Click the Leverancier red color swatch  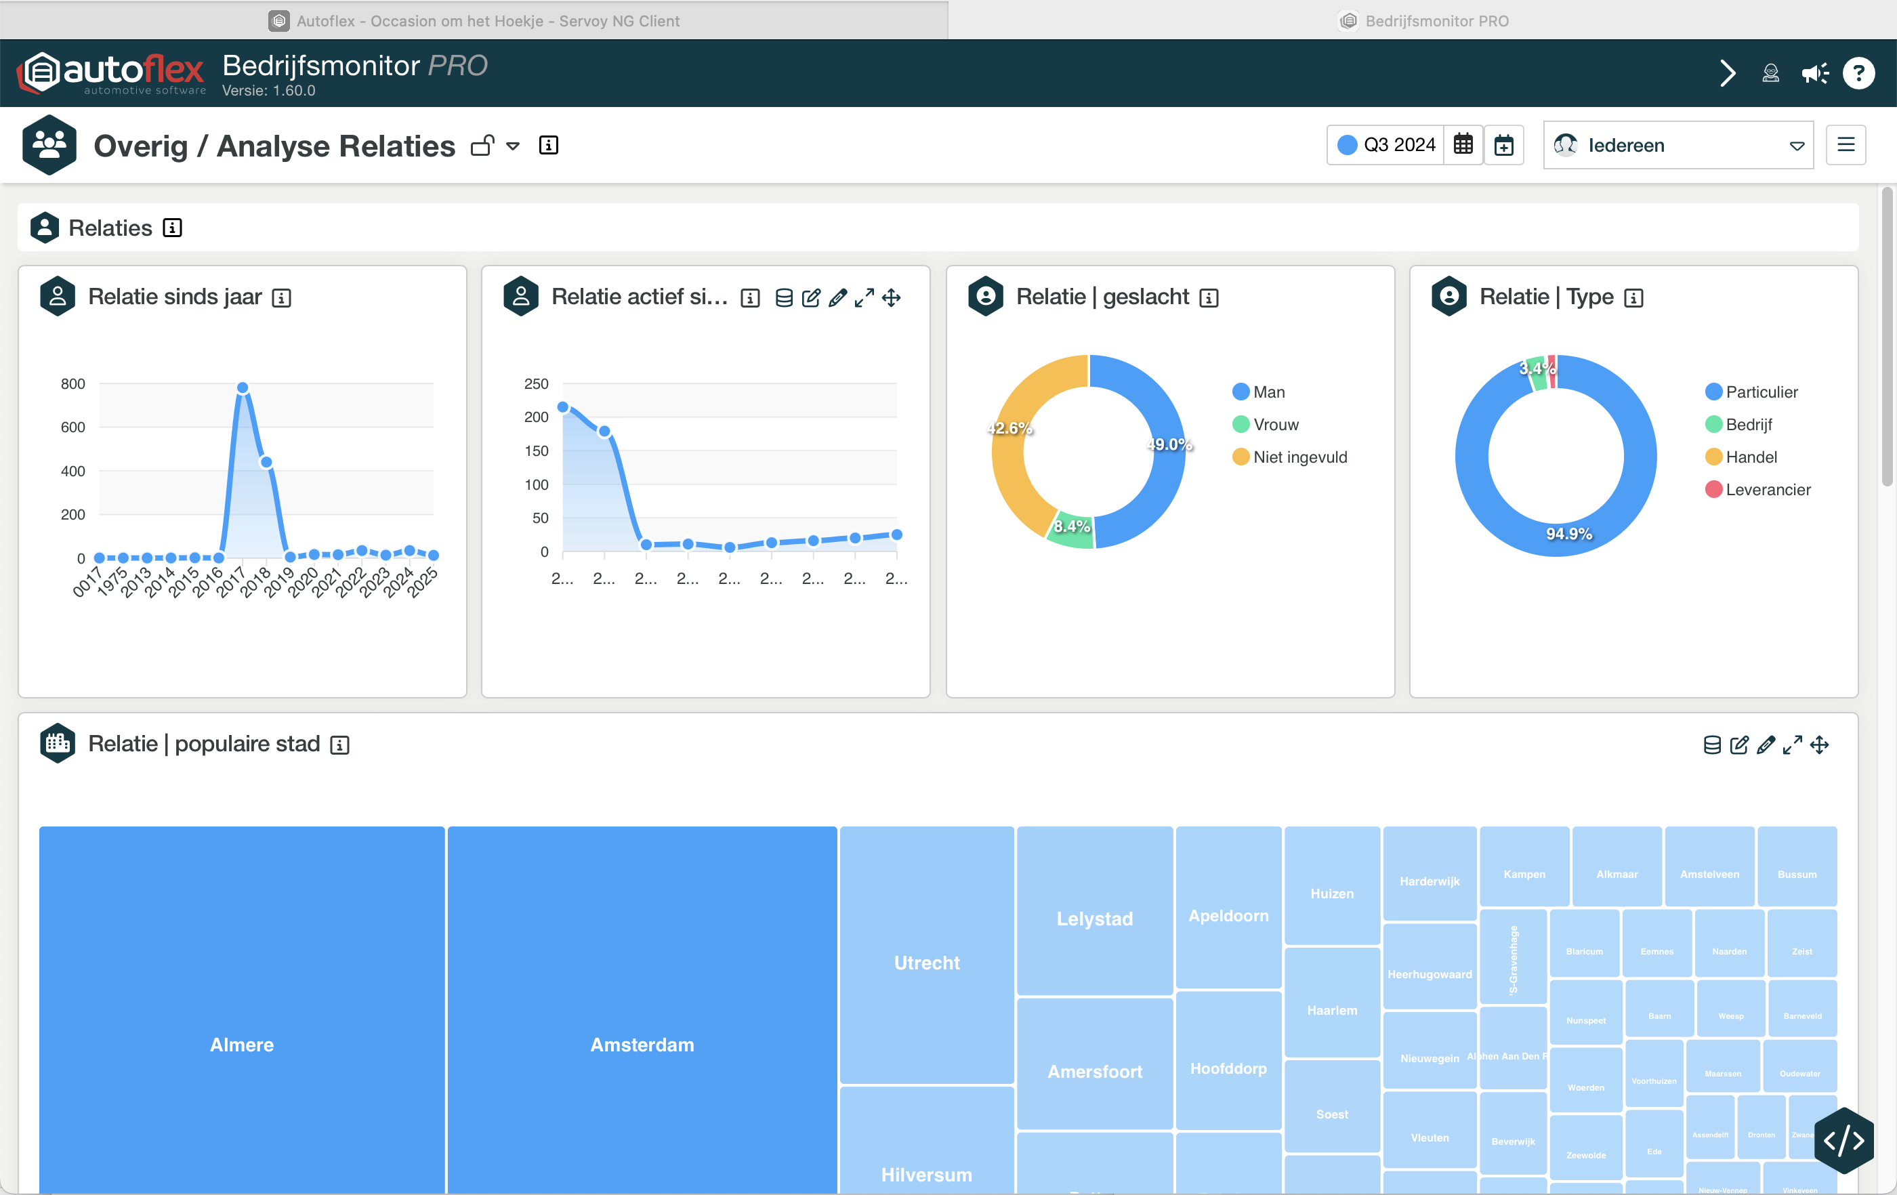coord(1713,490)
